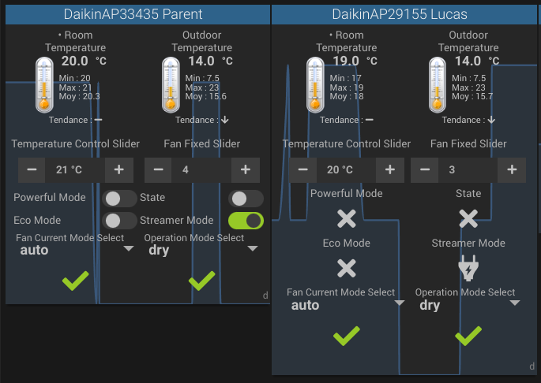The width and height of the screenshot is (541, 383).
Task: Decrease Parent fan speed with minus
Action: pos(158,169)
